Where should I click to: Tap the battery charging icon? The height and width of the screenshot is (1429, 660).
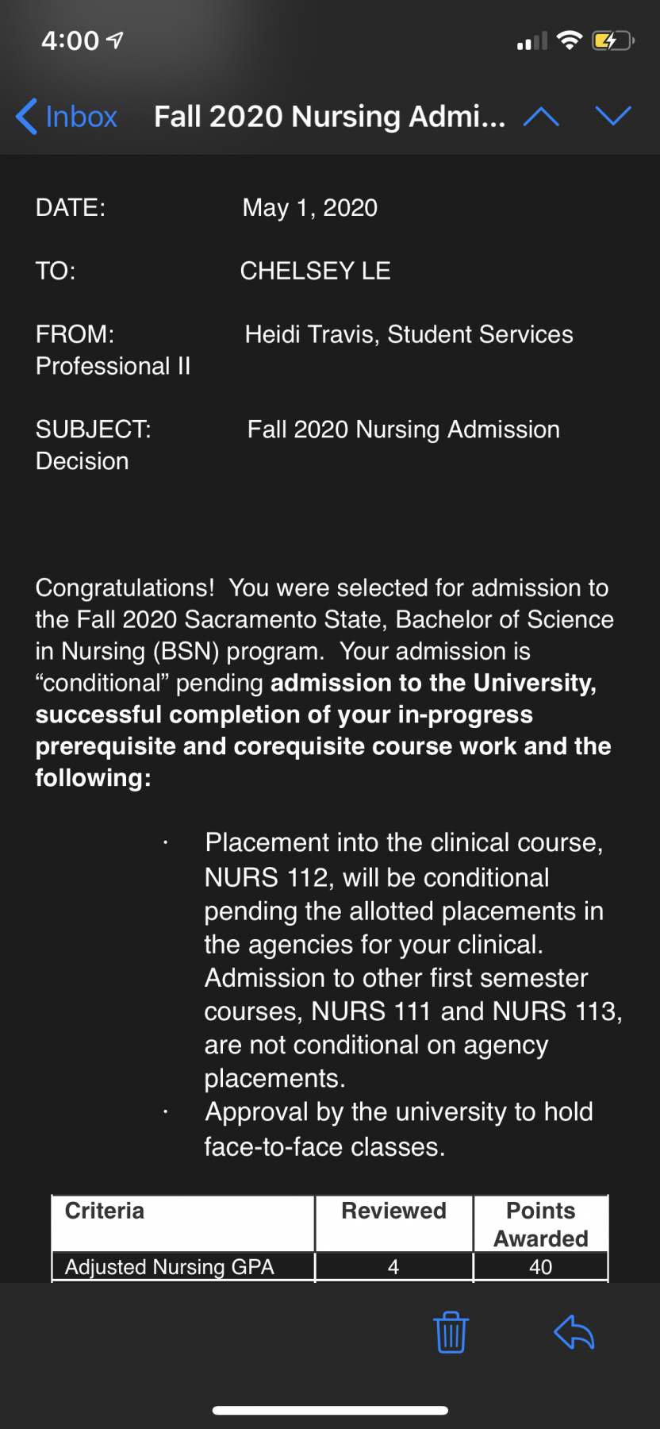coord(612,40)
